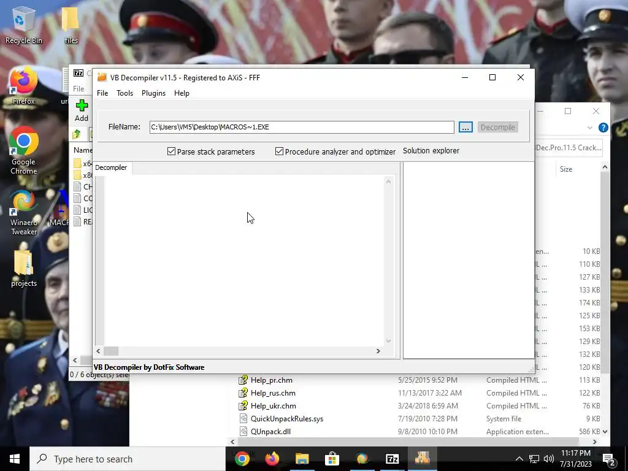Click the FileName path input field
Image resolution: width=628 pixels, height=471 pixels.
click(302, 127)
